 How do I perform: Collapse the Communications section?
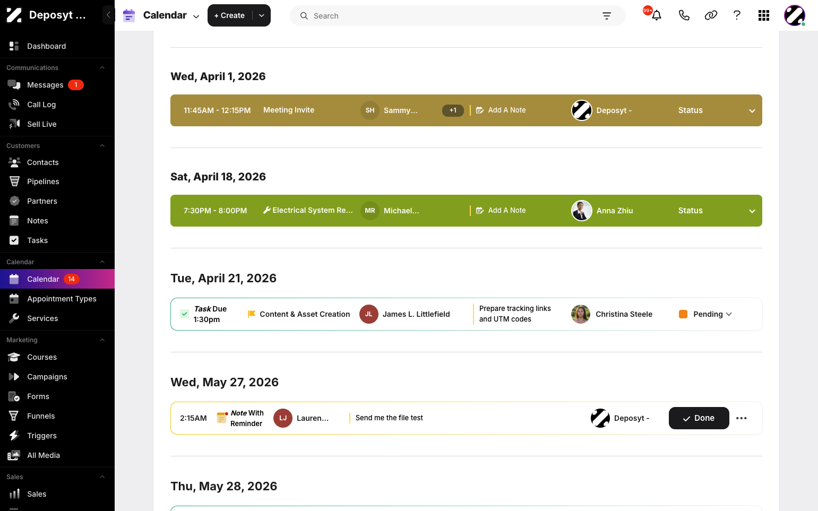click(x=102, y=68)
